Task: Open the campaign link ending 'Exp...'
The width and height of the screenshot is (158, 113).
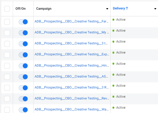Action: tap(72, 54)
